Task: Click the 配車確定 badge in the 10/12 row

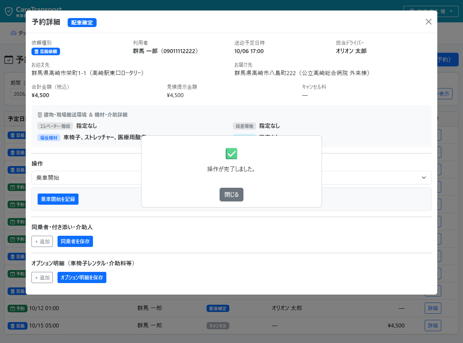Action: point(218,308)
